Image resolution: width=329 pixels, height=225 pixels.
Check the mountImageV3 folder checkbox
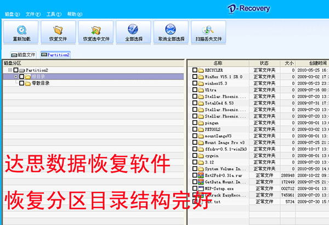pos(195,136)
